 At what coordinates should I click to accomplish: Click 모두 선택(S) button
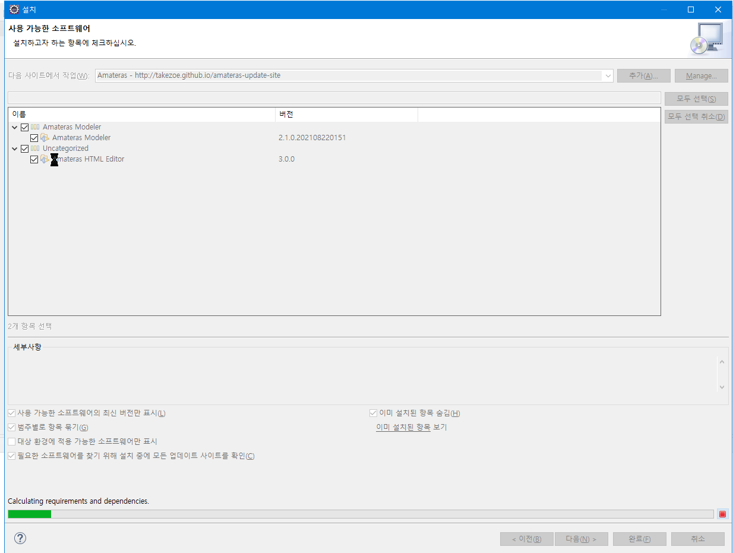696,99
